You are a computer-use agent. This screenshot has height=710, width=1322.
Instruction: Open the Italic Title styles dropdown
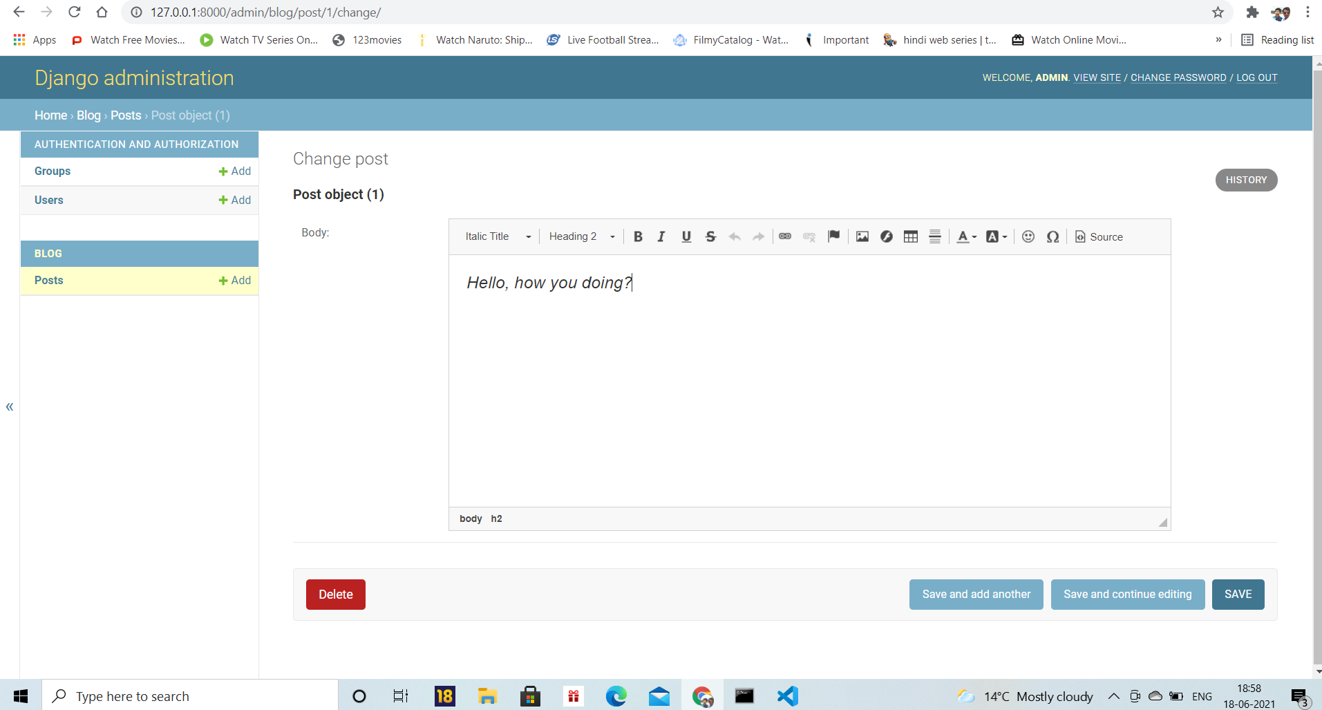coord(496,236)
